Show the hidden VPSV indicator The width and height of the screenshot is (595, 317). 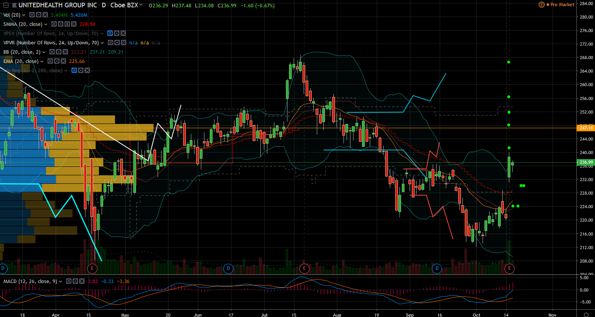110,33
